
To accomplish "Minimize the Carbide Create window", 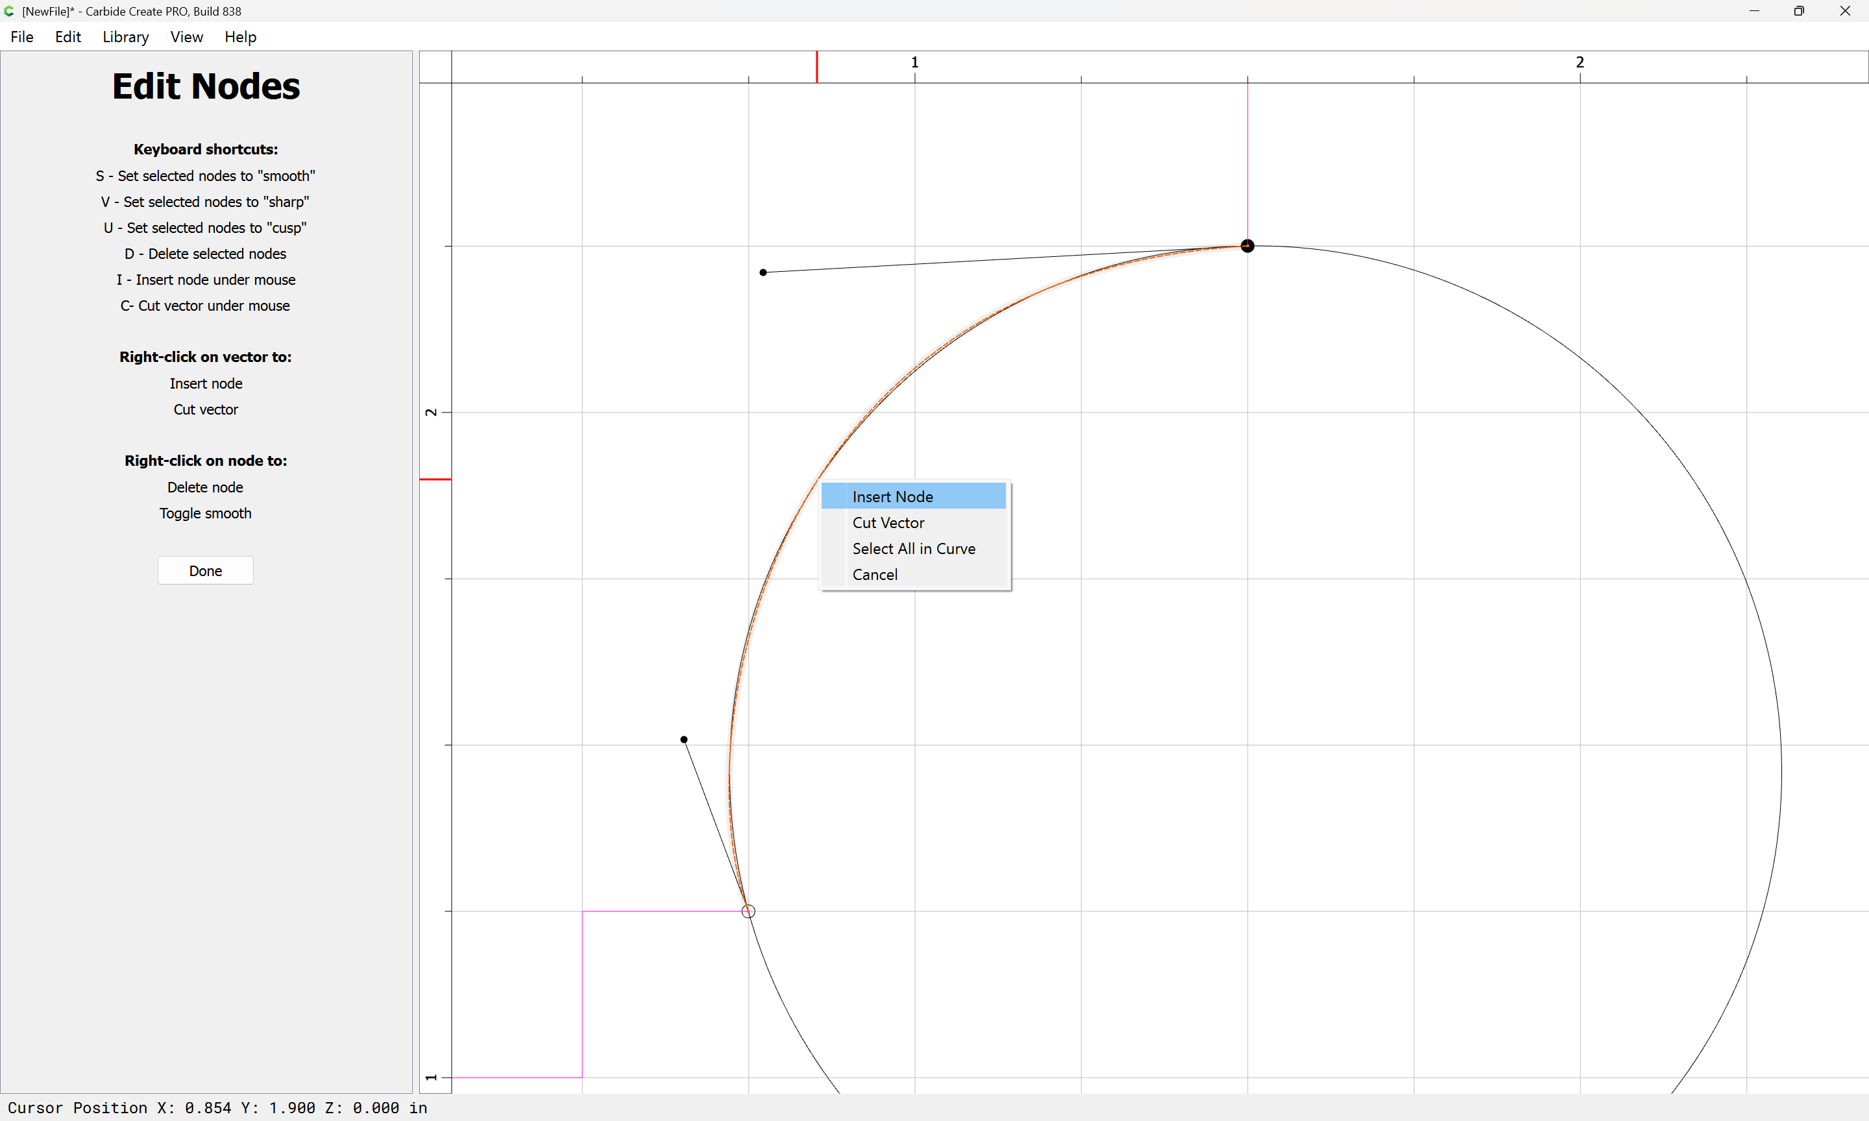I will (x=1754, y=11).
